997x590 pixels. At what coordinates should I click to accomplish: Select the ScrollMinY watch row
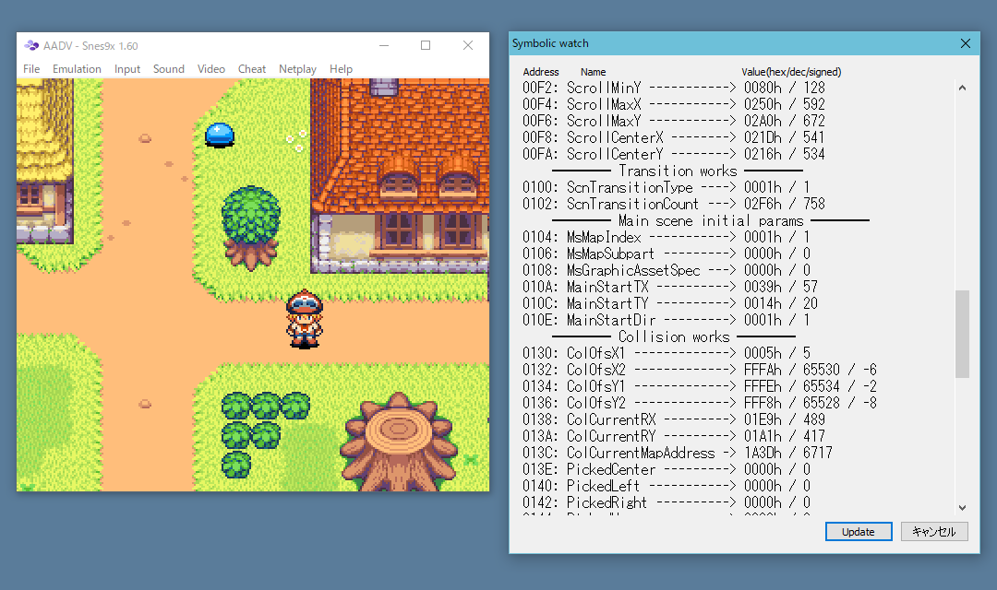(674, 88)
